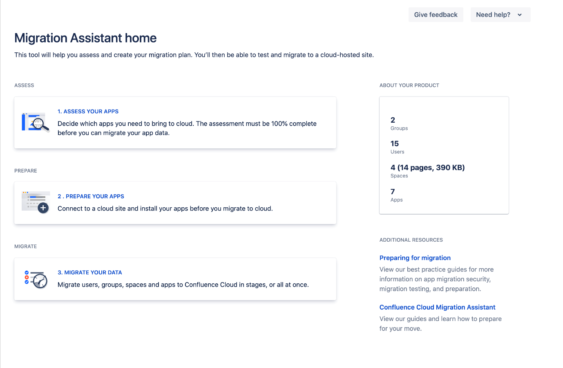
Task: Click the 2 Groups statistic
Action: (x=399, y=123)
